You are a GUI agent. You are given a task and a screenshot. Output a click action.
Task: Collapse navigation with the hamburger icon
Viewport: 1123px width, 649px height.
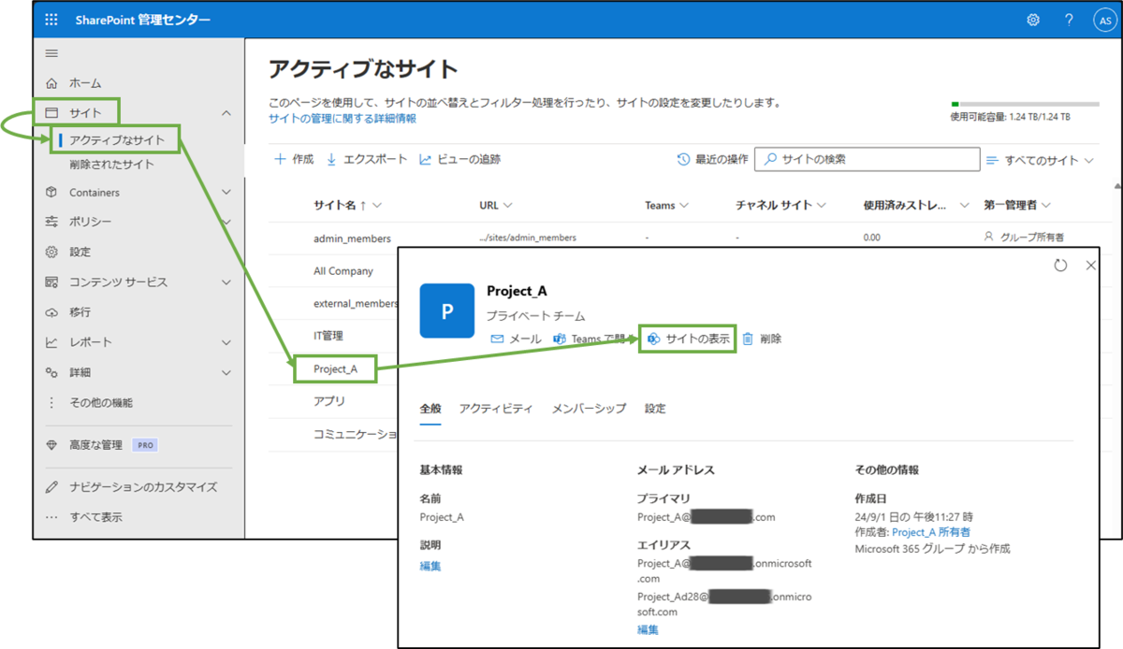53,51
